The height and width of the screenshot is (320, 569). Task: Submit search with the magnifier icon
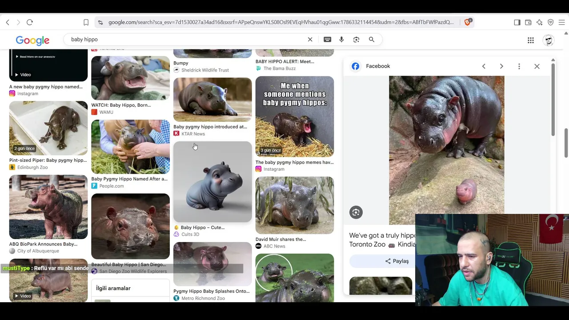[x=372, y=40]
